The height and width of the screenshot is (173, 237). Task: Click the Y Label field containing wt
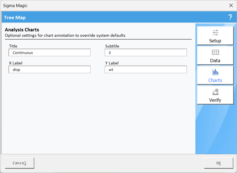tap(146, 70)
